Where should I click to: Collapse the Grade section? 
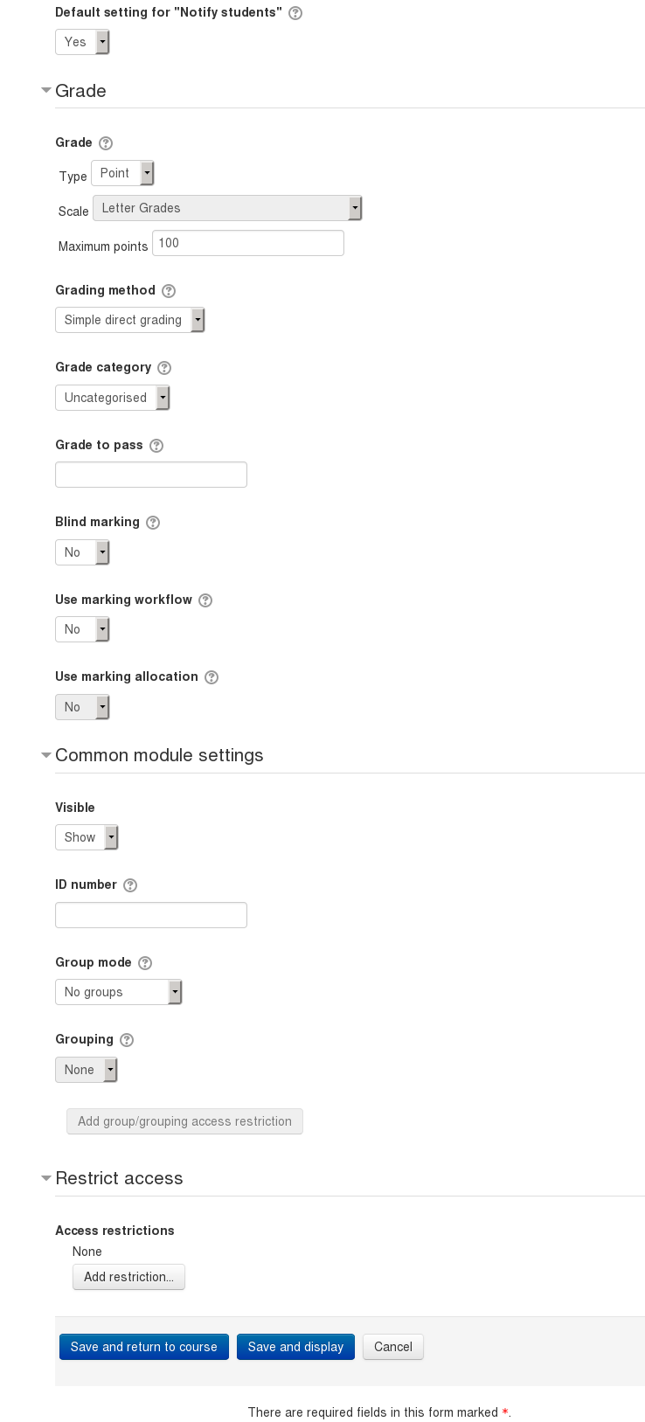point(46,91)
